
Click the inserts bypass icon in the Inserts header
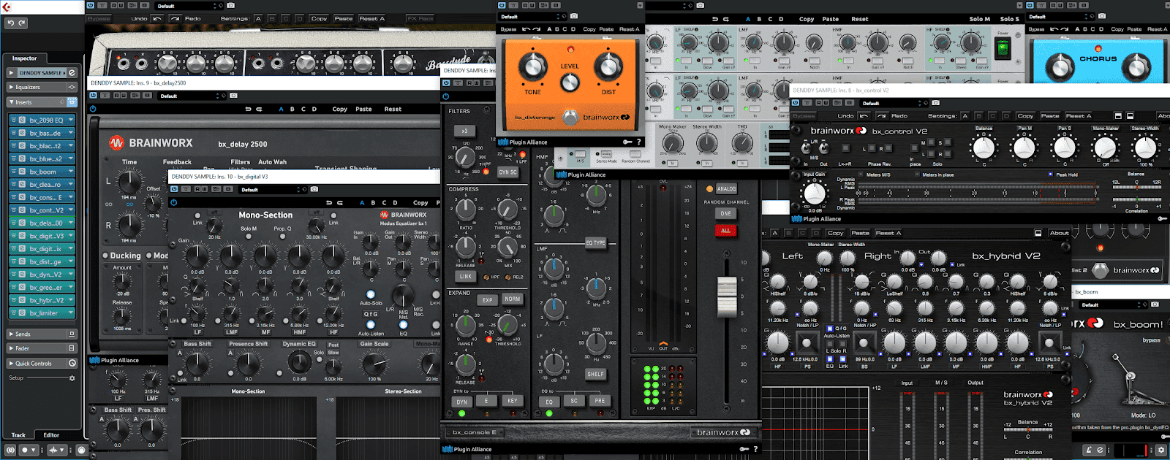tap(72, 102)
